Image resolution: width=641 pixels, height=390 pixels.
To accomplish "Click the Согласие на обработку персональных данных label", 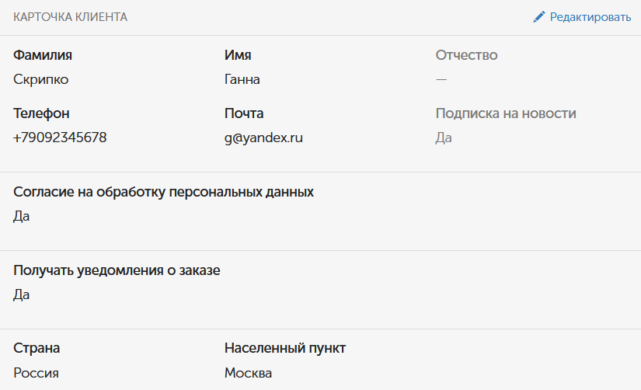I will pyautogui.click(x=163, y=192).
